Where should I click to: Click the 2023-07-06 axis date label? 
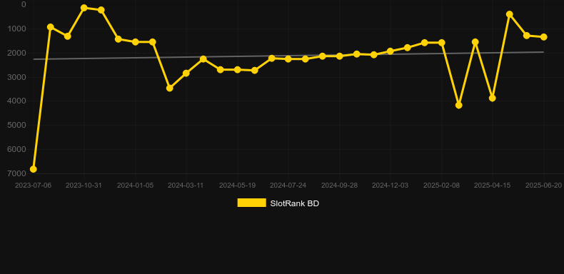[33, 186]
